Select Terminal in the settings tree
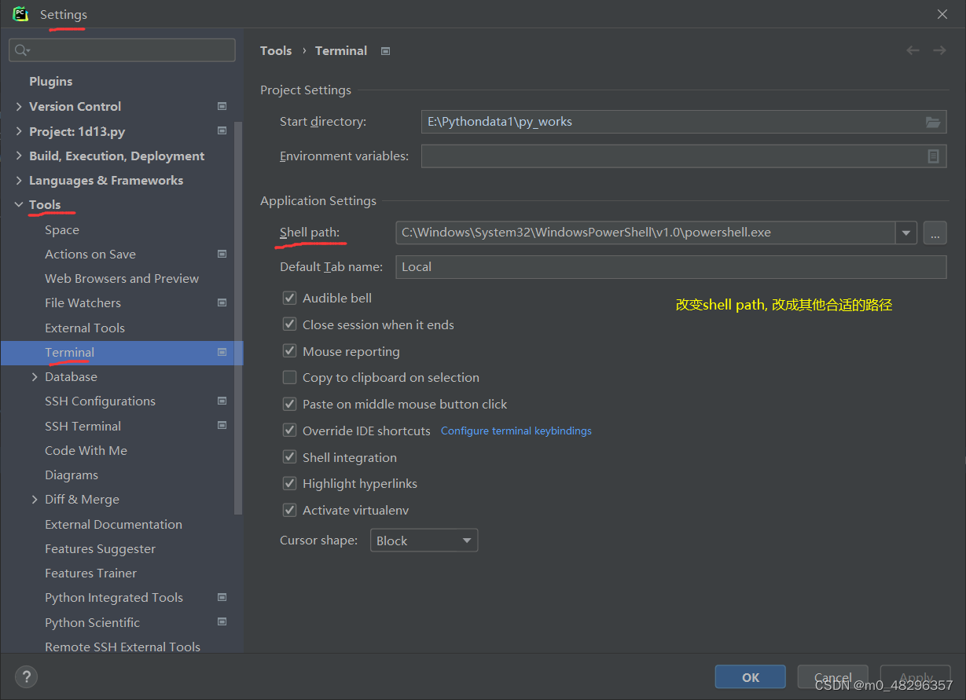Screen dimensions: 966x700 click(x=69, y=352)
